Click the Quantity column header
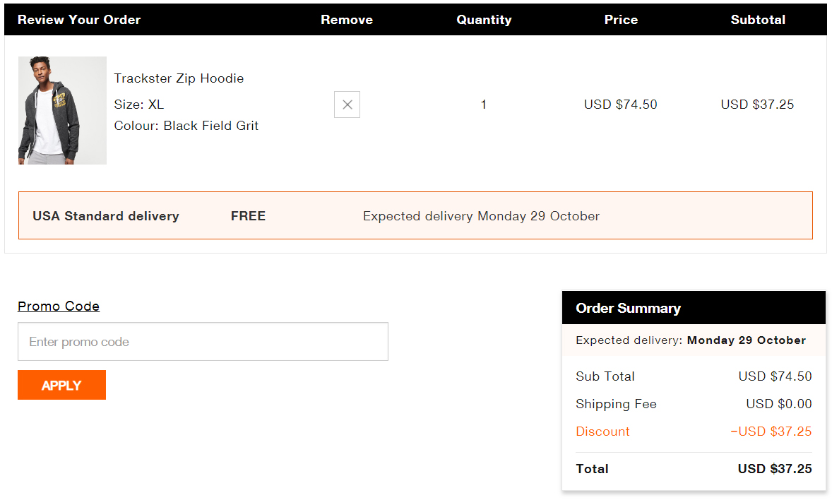The width and height of the screenshot is (832, 500). point(484,20)
